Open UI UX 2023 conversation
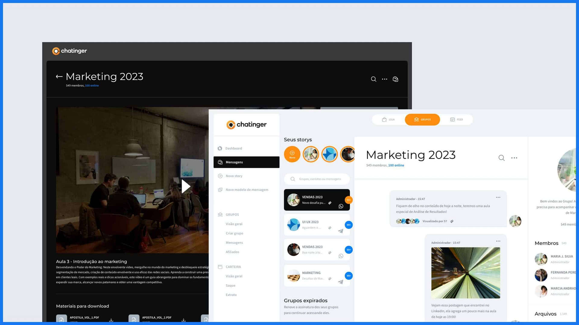Screen dimensions: 579x325 (x=317, y=225)
